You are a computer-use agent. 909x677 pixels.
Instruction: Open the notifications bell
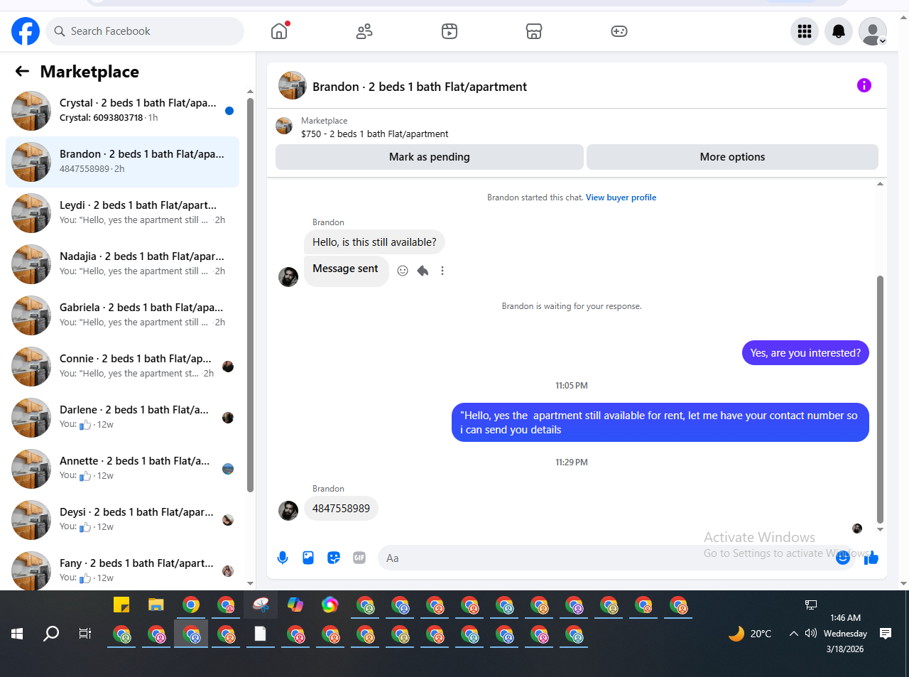(839, 31)
